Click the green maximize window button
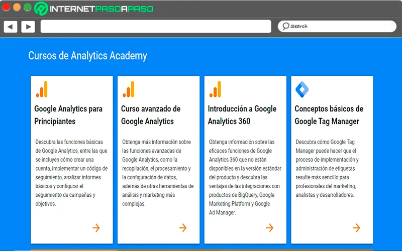 [27, 8]
